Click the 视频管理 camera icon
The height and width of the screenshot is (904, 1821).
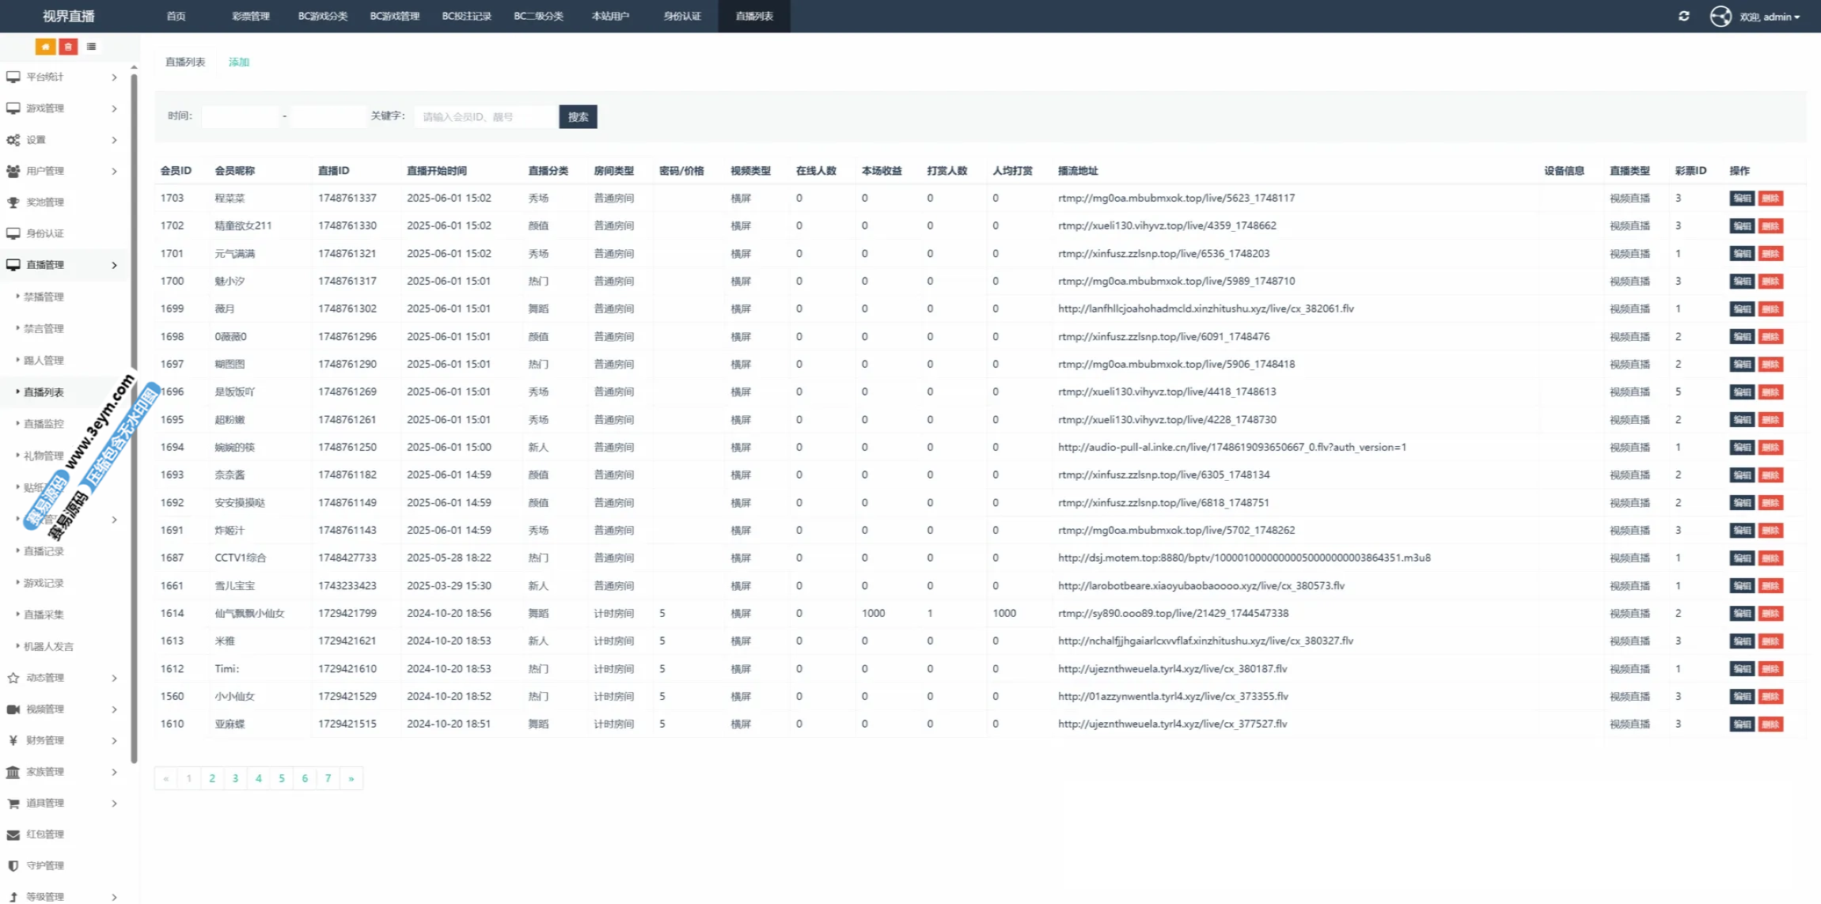click(13, 709)
